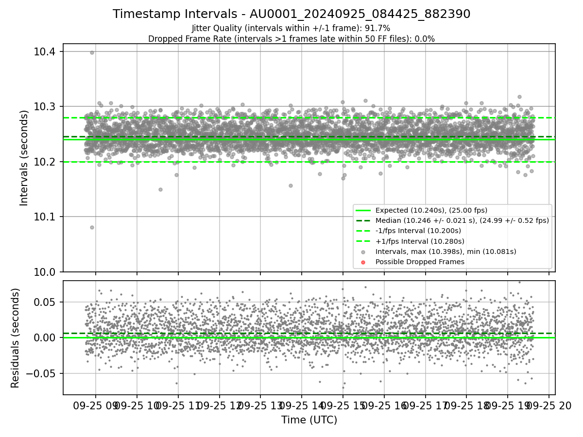Click the maximum outlier point near 10.4 seconds
The image size is (583, 437).
pos(92,52)
